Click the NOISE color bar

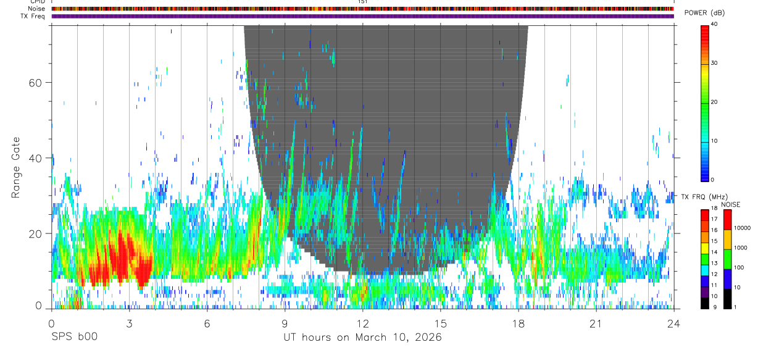tap(728, 259)
